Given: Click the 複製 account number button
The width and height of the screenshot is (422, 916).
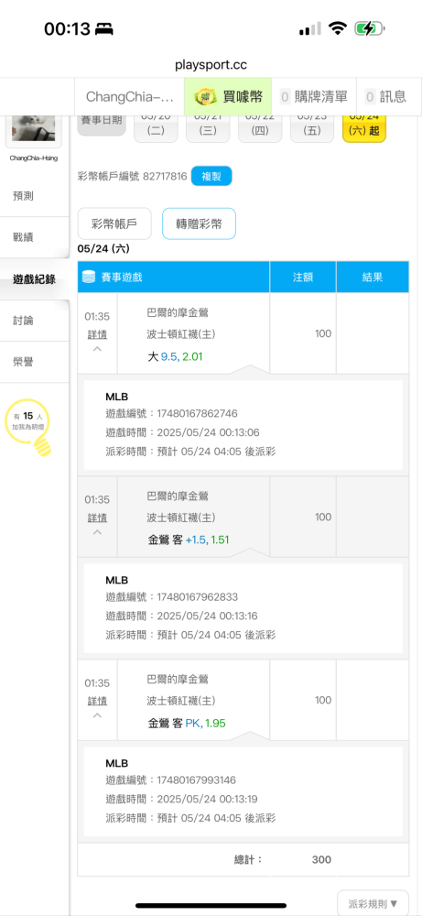Looking at the screenshot, I should point(211,177).
